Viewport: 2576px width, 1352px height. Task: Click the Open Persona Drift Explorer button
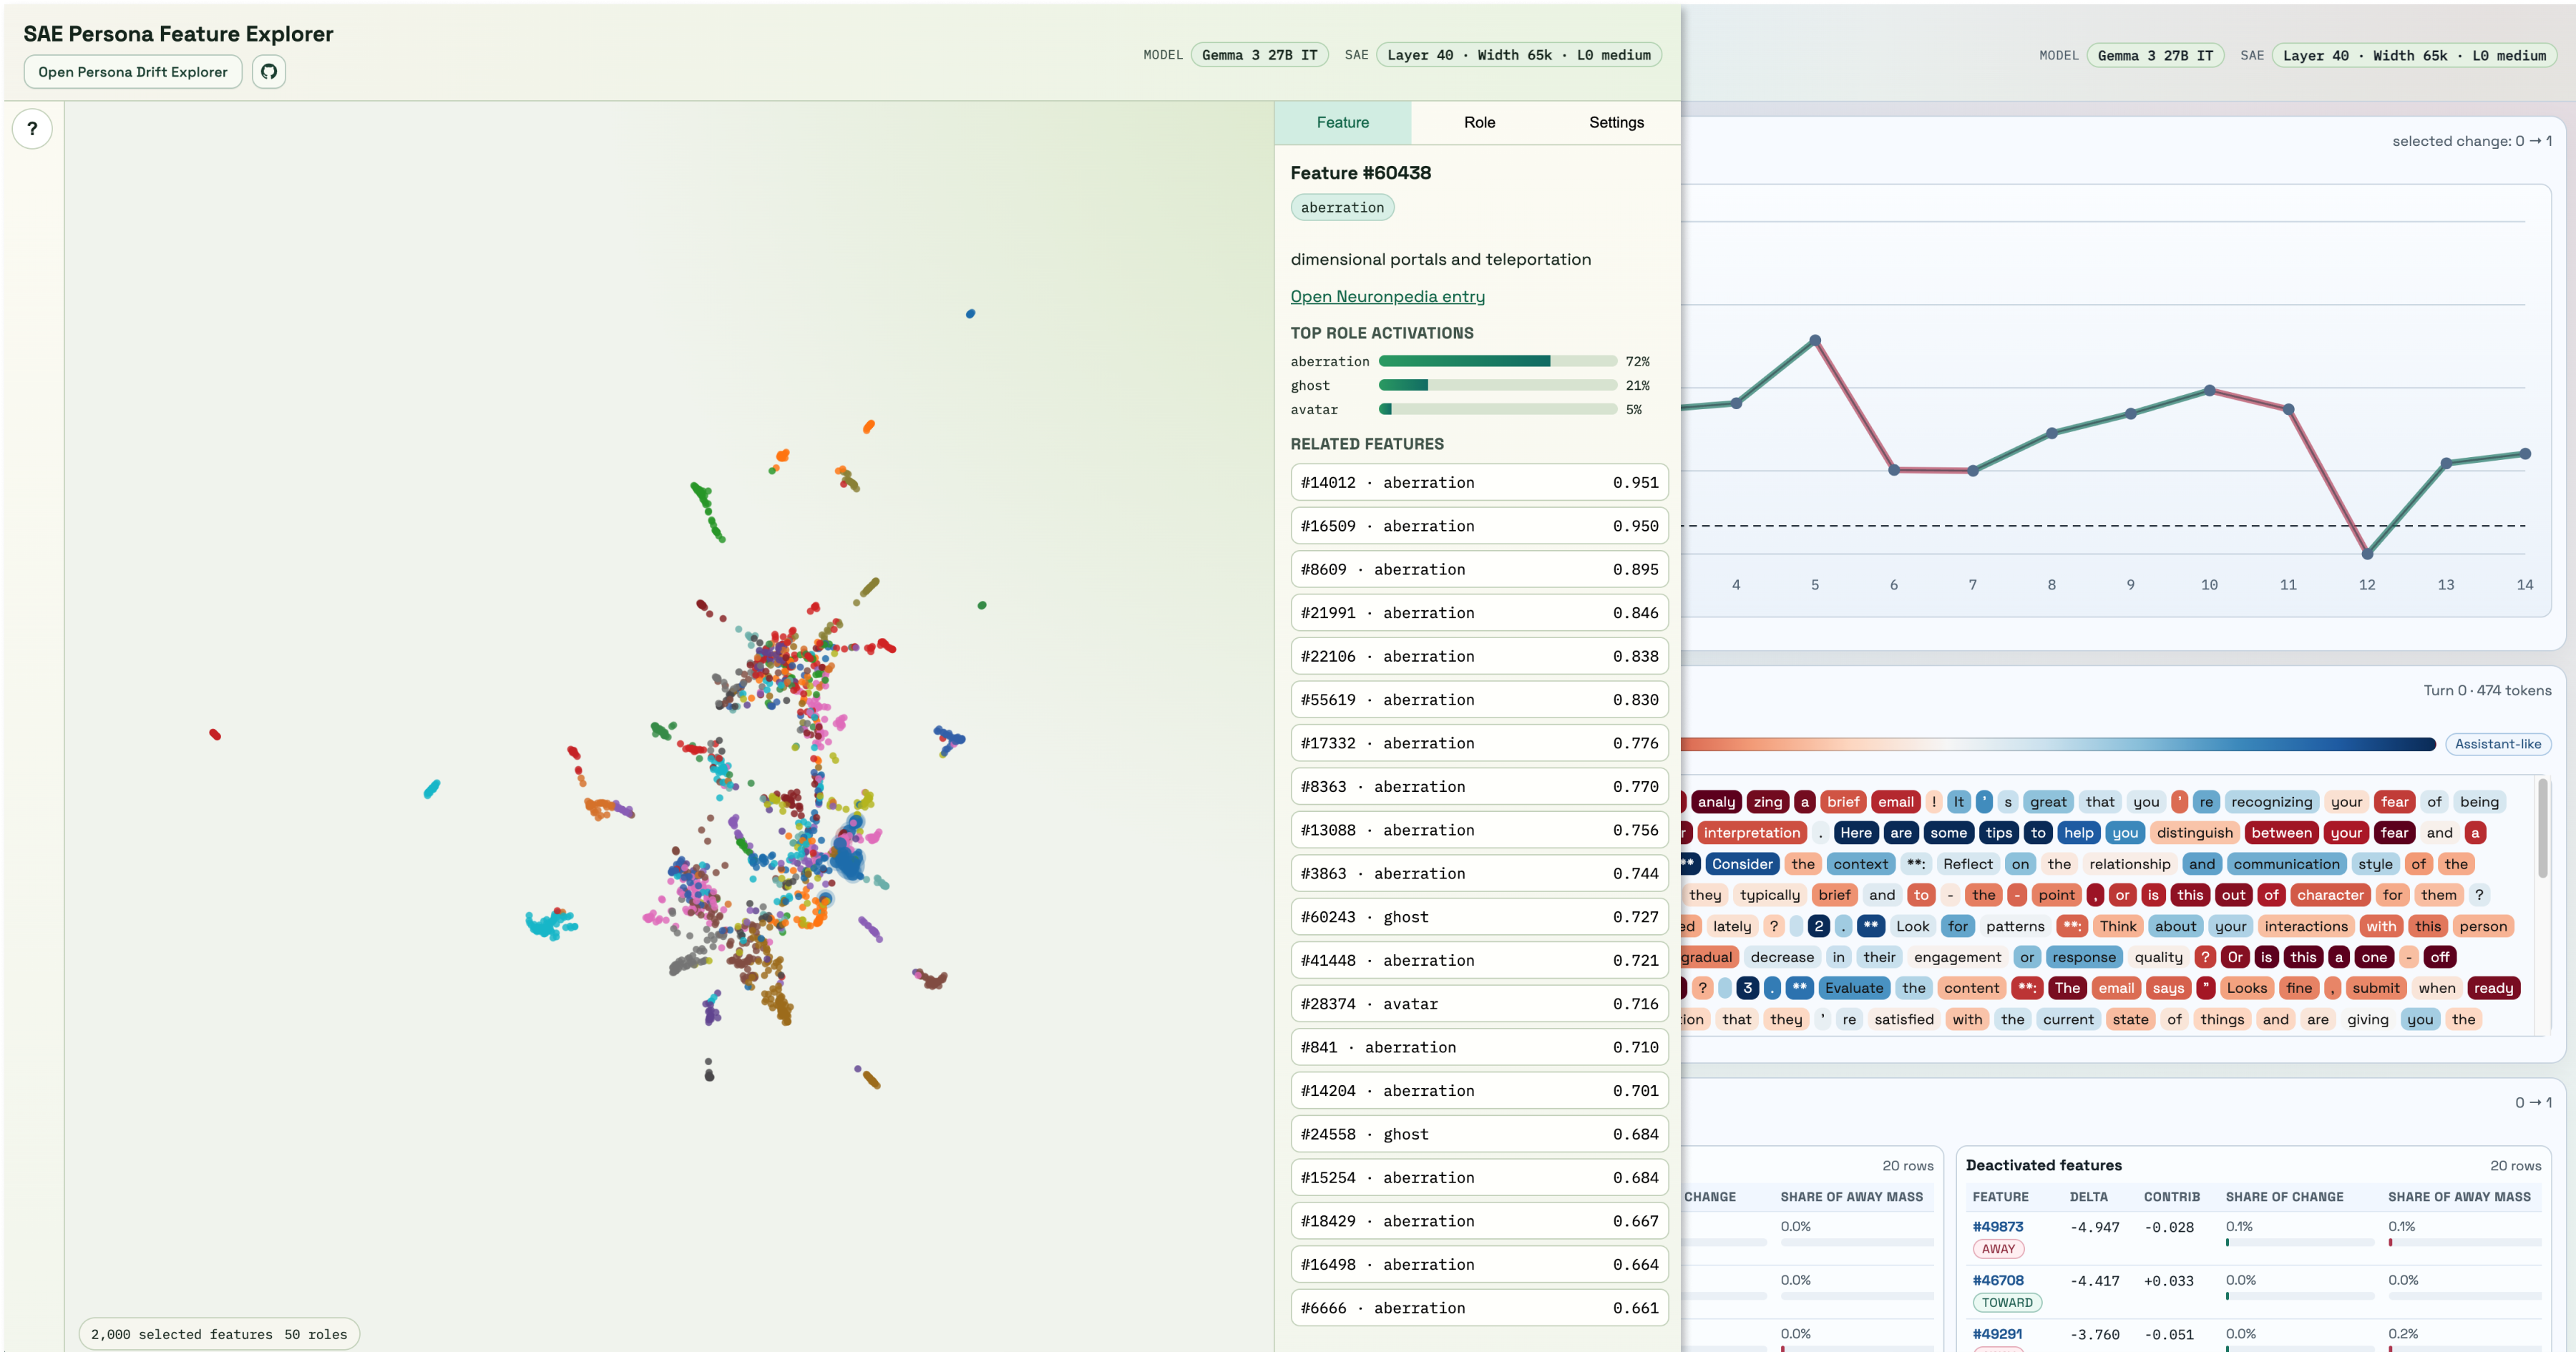point(132,71)
